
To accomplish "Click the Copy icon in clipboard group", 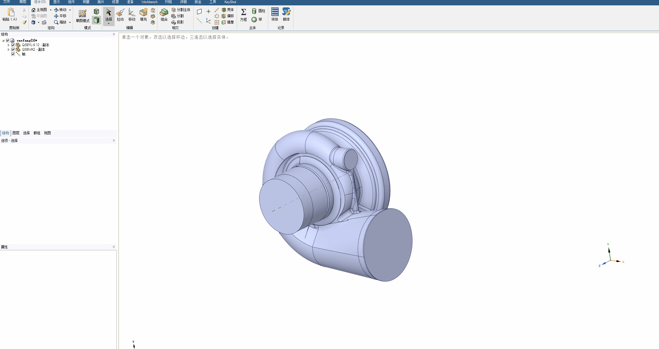I will point(24,16).
